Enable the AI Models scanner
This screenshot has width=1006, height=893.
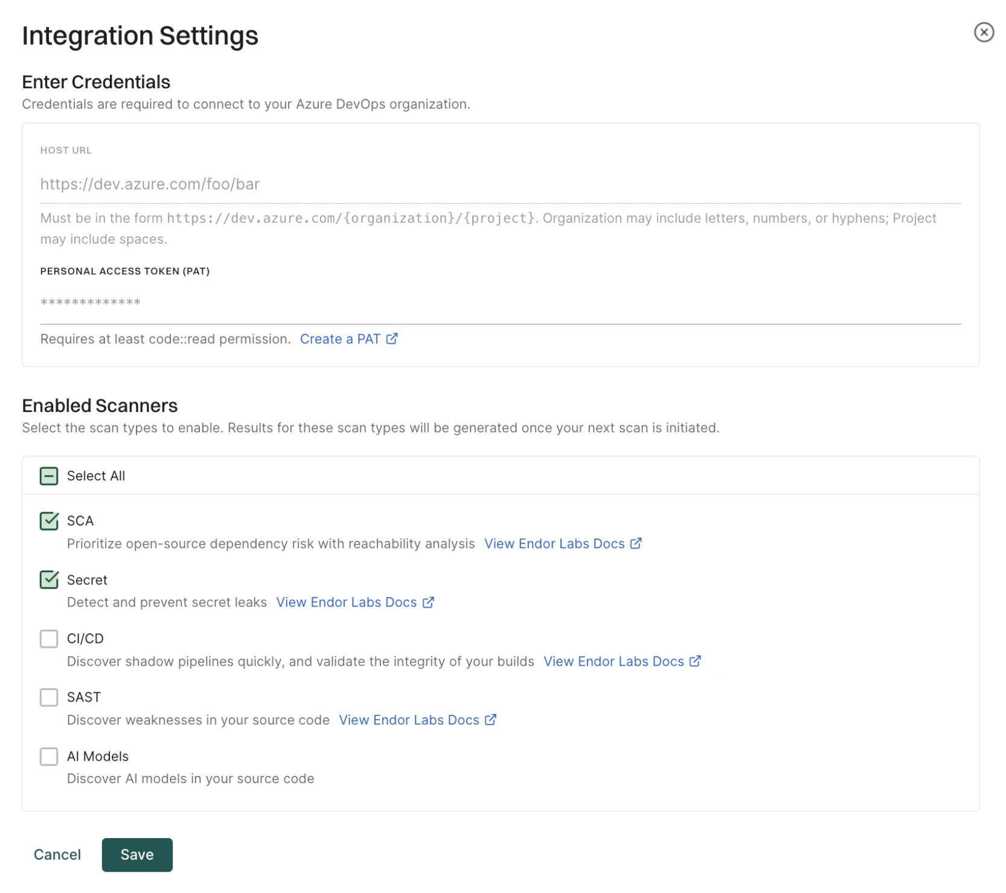pyautogui.click(x=49, y=756)
